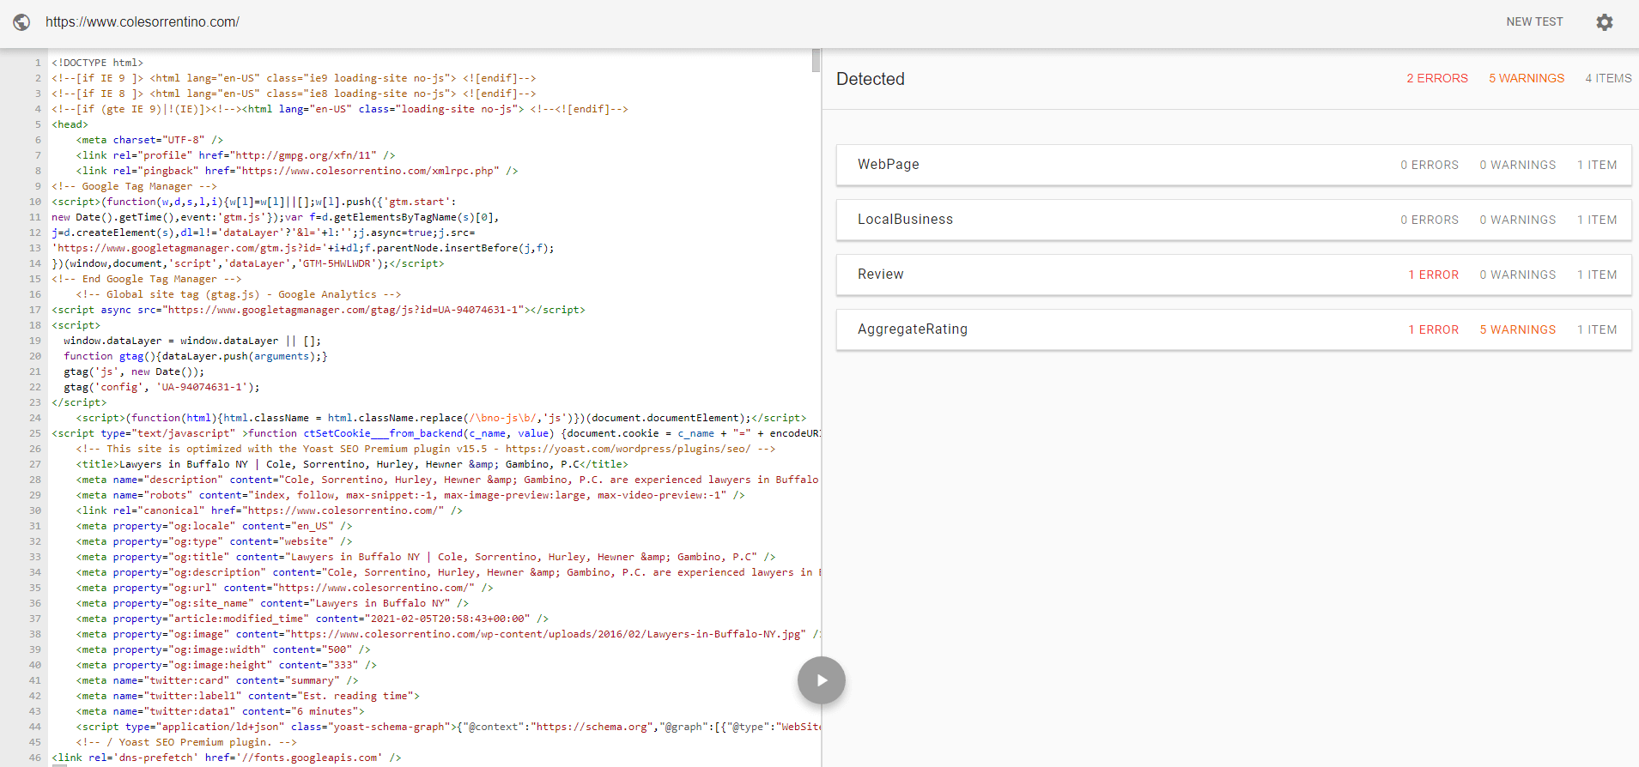Click line number 25 in the gutter

tap(35, 433)
